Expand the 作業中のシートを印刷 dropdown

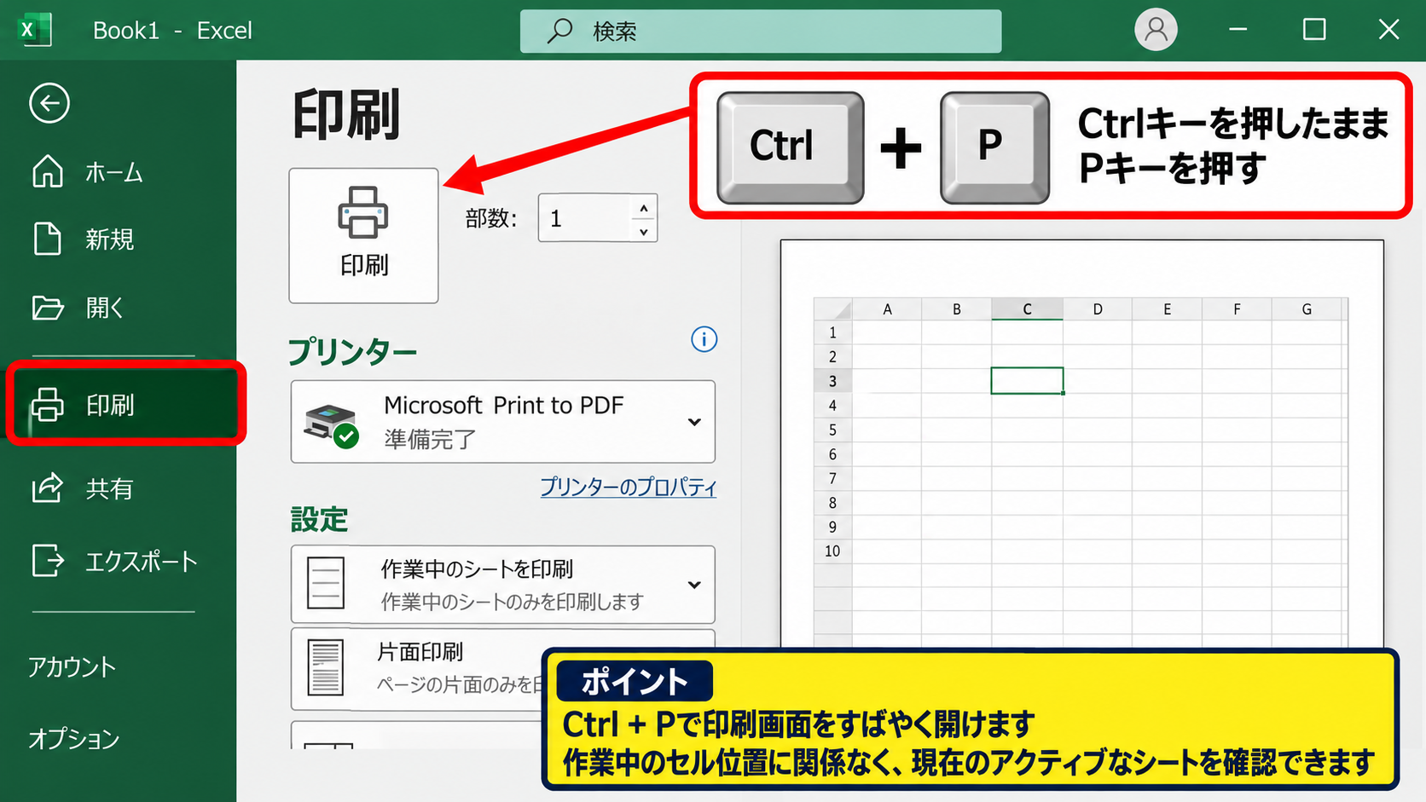pos(503,585)
